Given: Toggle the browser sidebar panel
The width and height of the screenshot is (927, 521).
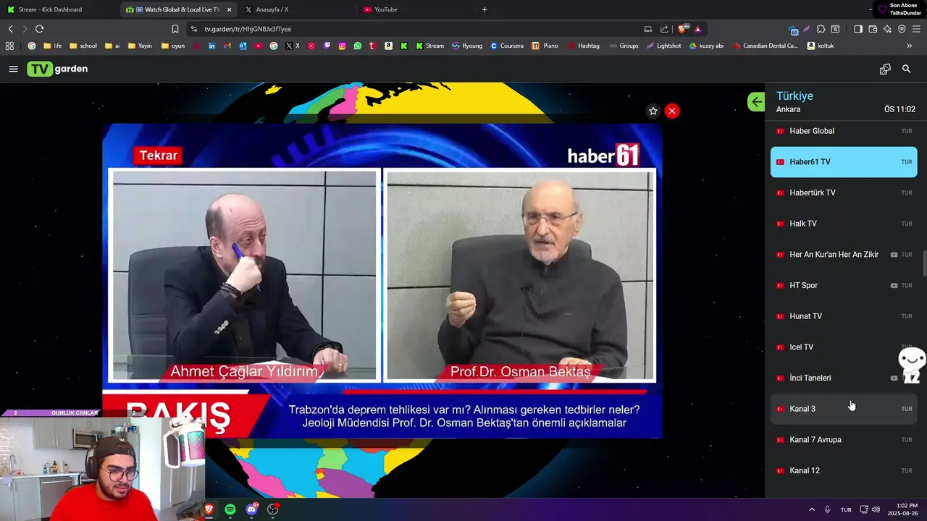Looking at the screenshot, I should pos(858,29).
